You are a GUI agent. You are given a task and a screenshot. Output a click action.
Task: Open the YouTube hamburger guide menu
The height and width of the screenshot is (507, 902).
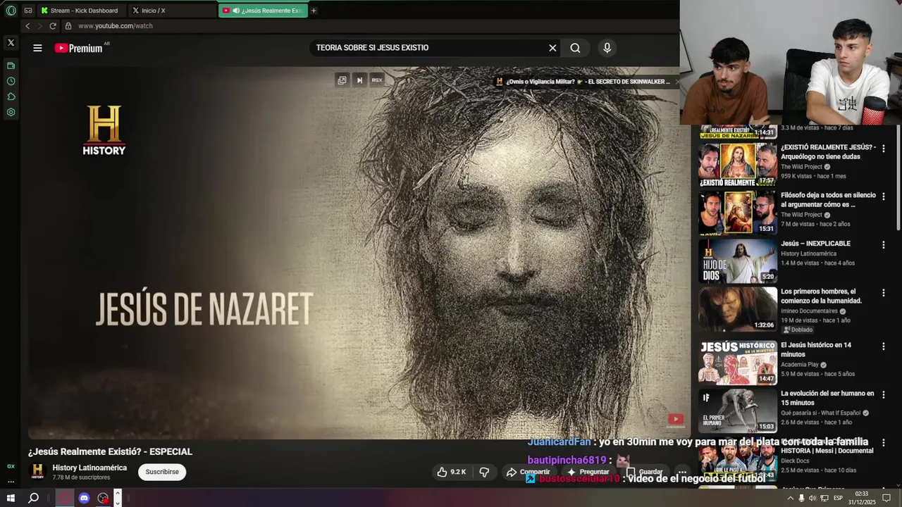pyautogui.click(x=37, y=48)
